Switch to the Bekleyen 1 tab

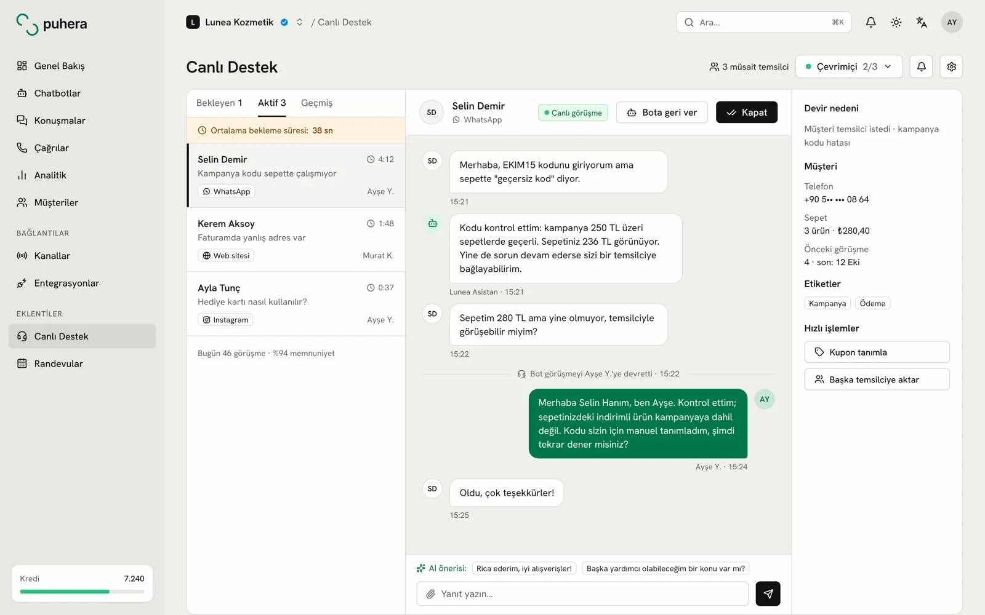(x=219, y=103)
